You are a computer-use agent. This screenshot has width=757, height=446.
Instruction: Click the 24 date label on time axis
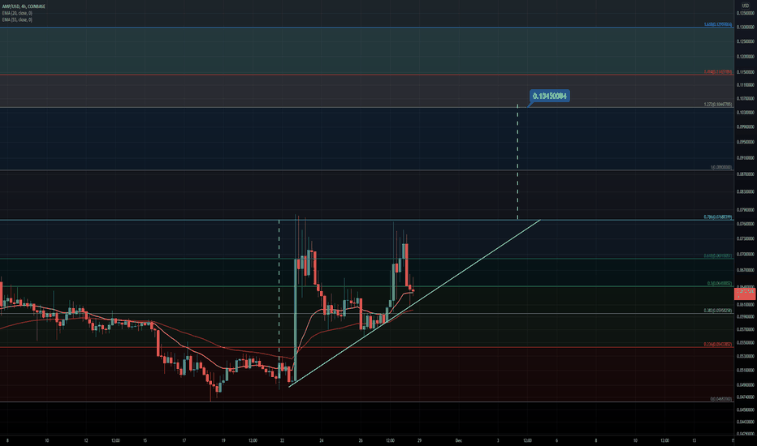(322, 440)
